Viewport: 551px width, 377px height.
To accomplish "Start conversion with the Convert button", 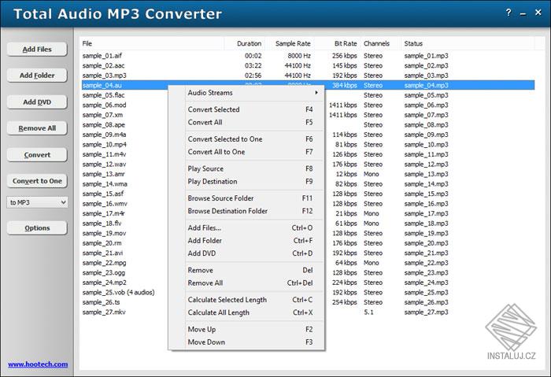I will tap(37, 154).
